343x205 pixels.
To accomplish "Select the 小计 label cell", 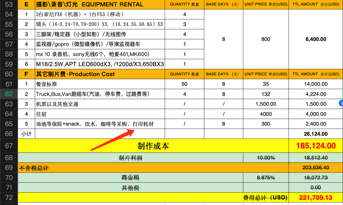I will pyautogui.click(x=26, y=134).
